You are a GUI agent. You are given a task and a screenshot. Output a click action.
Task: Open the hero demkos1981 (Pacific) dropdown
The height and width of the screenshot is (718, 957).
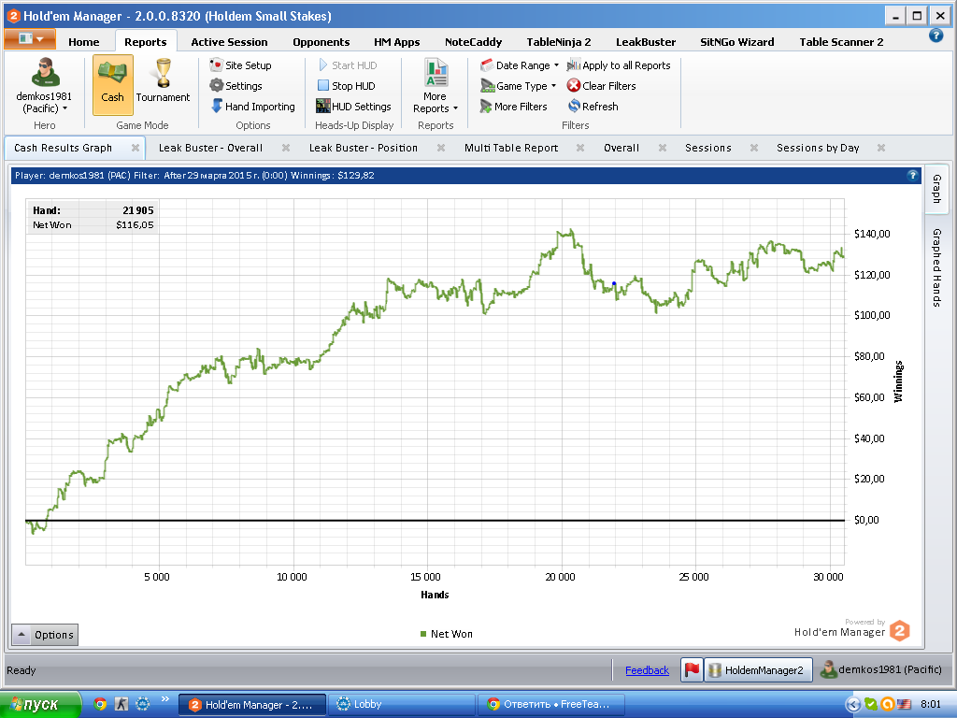tap(44, 85)
